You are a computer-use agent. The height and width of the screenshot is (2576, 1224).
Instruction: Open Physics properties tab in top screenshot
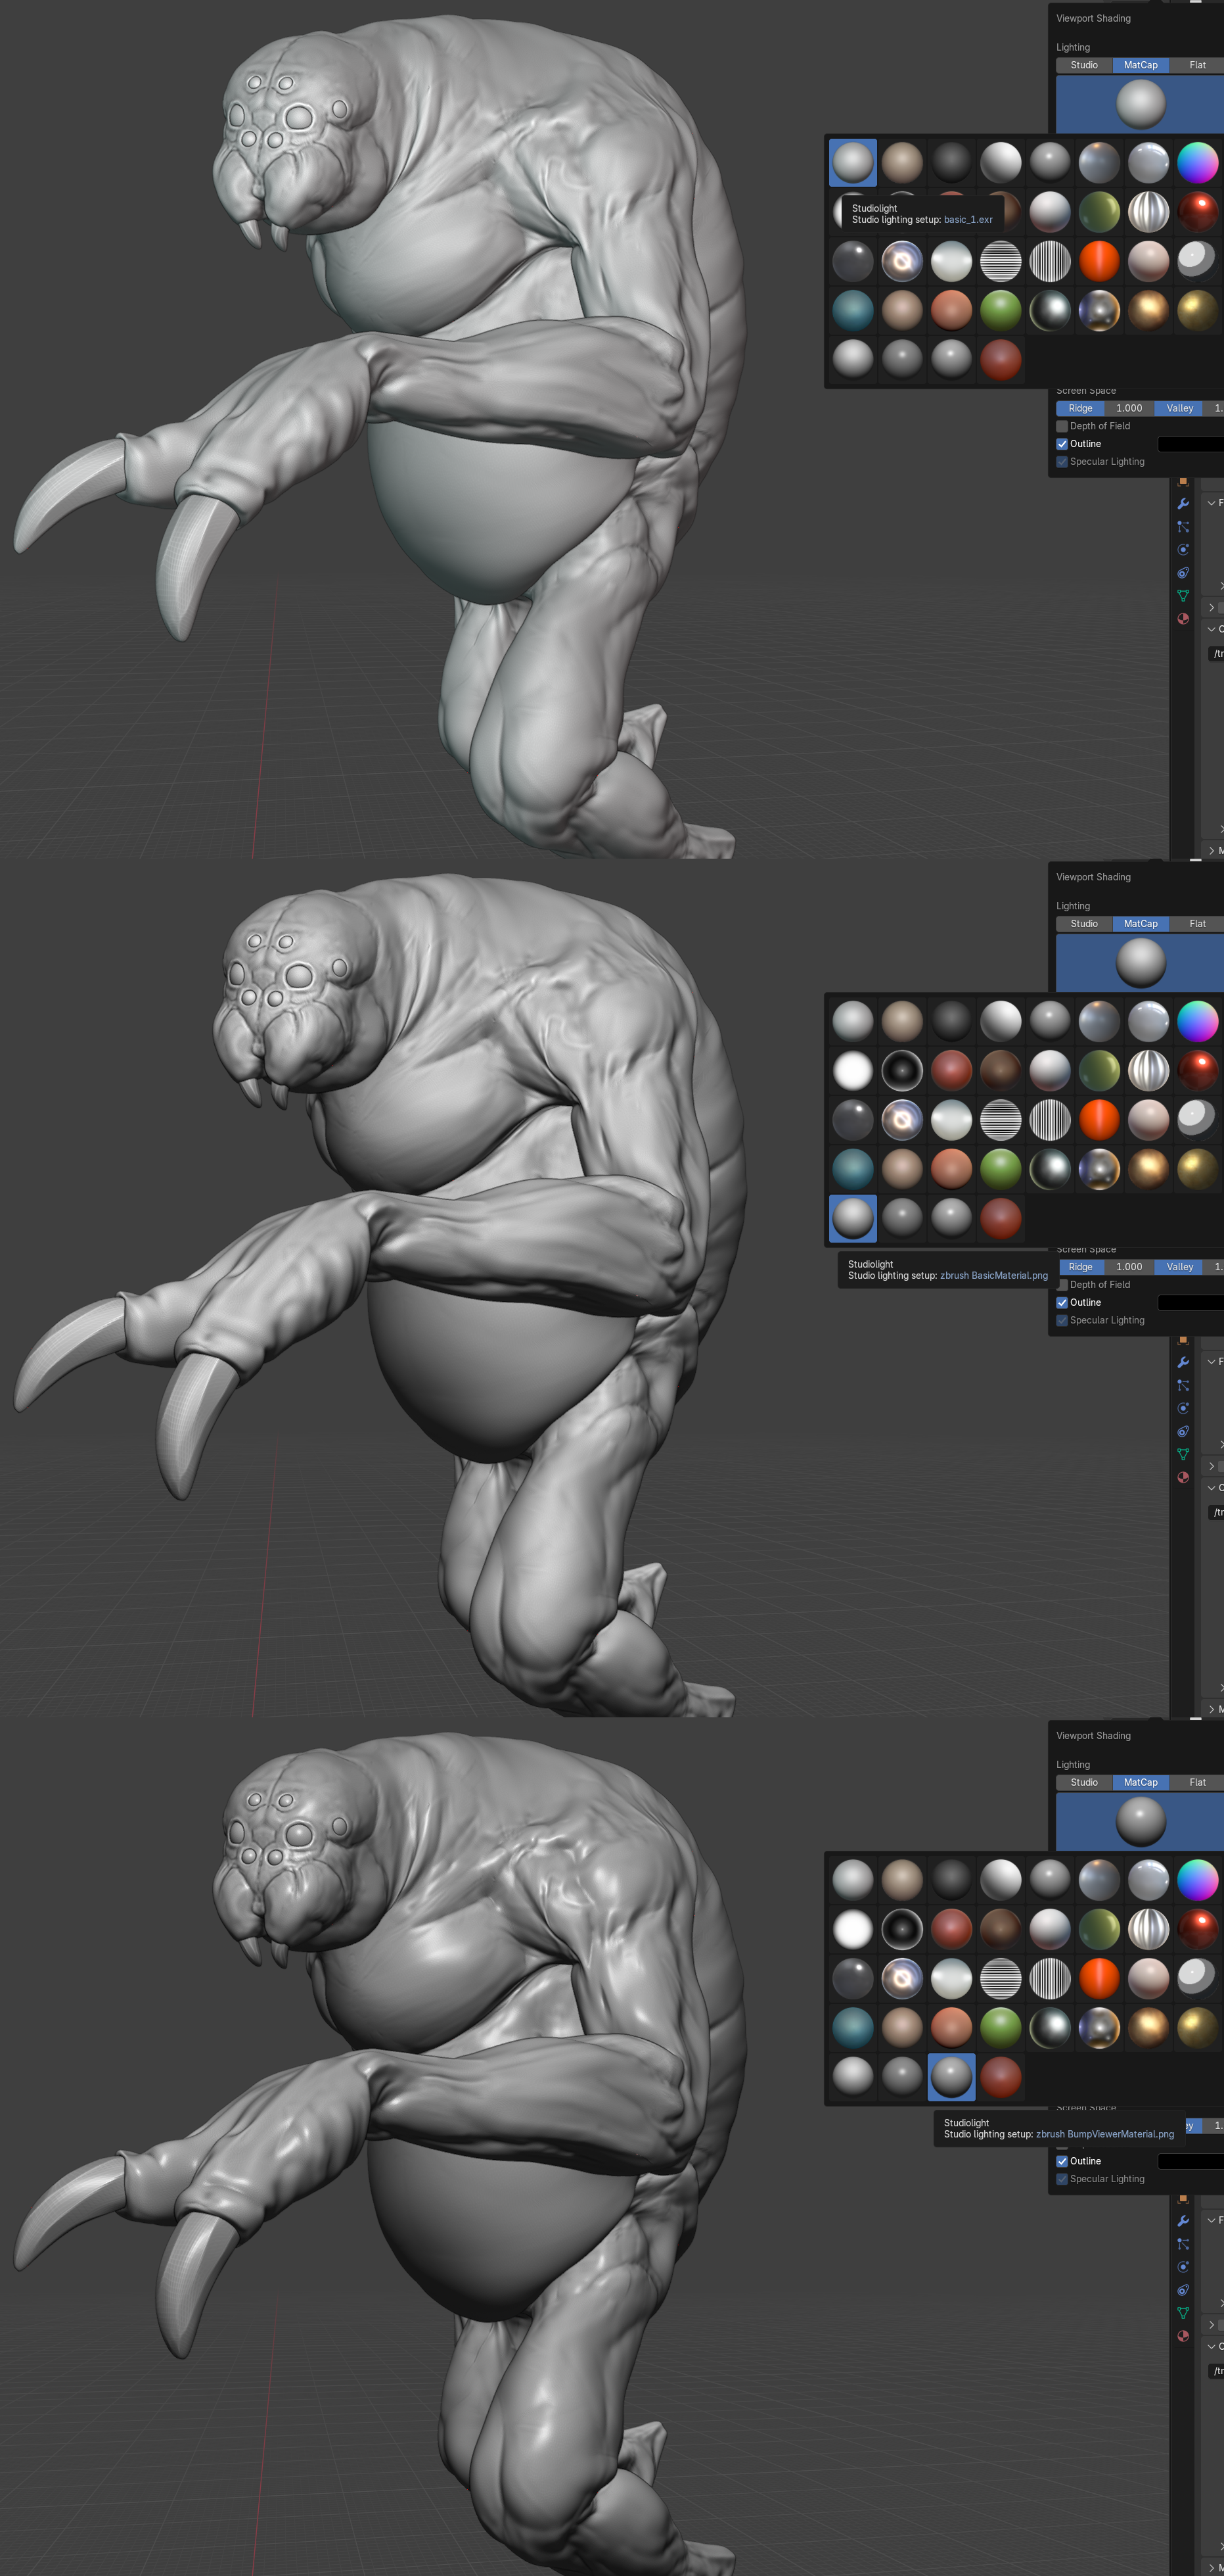(x=1183, y=550)
